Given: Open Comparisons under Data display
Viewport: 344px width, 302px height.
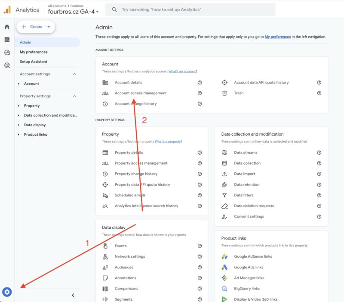Looking at the screenshot, I should tap(126, 289).
